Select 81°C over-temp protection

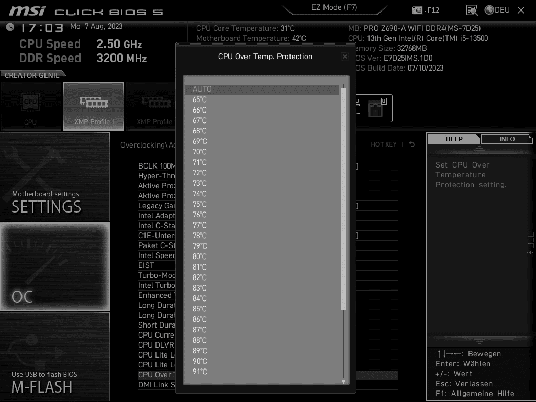[262, 267]
